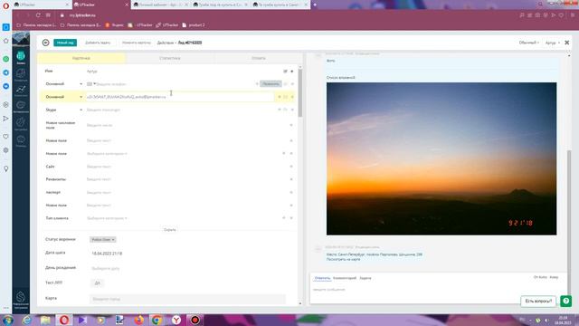This screenshot has height=326, width=579.
Task: Open the 'Тип клиента' category dropdown
Action: tap(107, 218)
